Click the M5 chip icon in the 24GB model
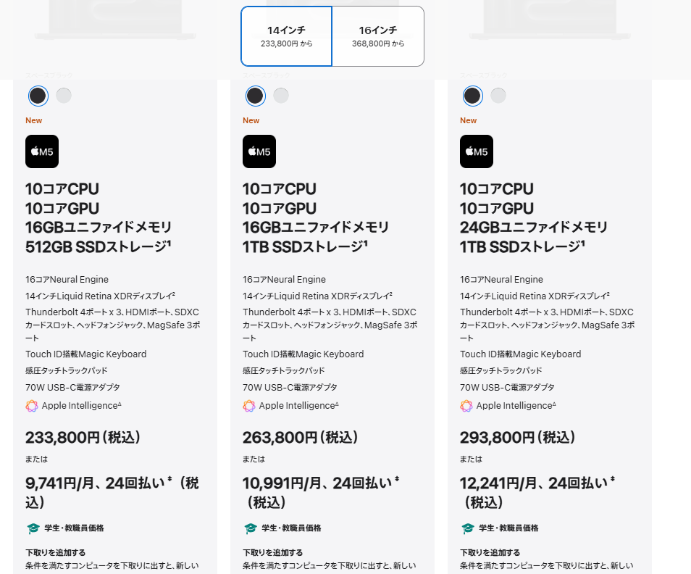Screen dimensions: 691x574 coord(477,151)
